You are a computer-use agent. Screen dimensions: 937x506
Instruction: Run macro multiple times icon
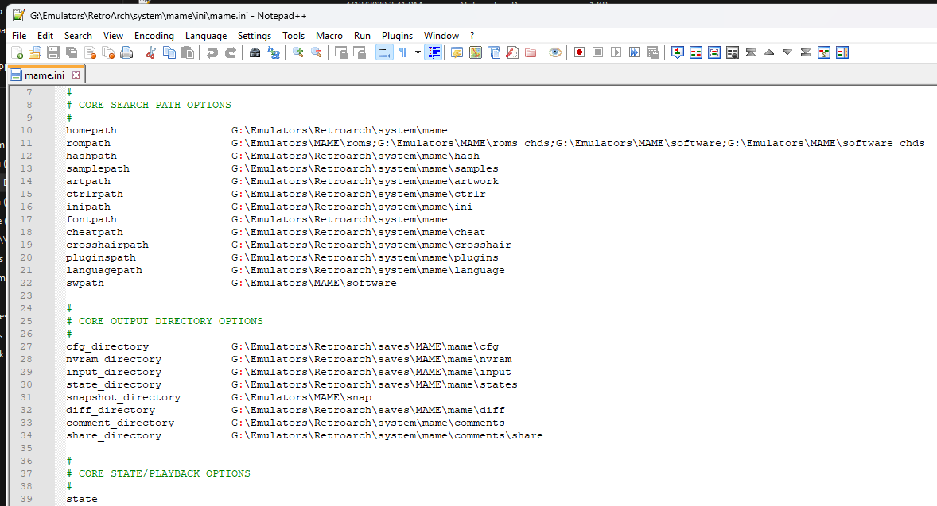click(x=635, y=53)
